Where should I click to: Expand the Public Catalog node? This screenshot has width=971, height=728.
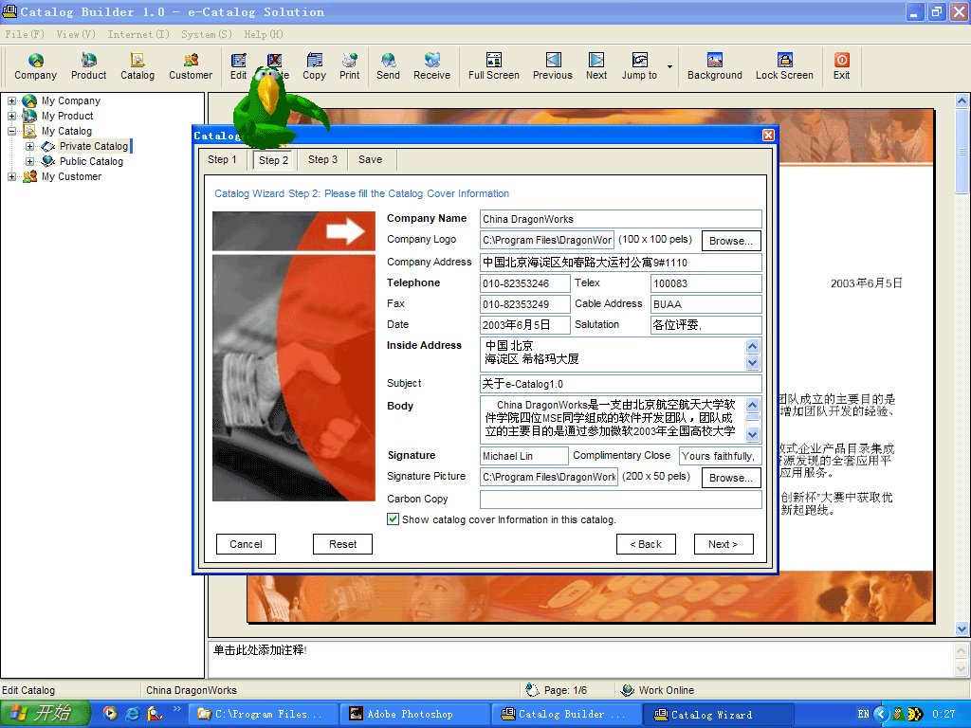[29, 161]
